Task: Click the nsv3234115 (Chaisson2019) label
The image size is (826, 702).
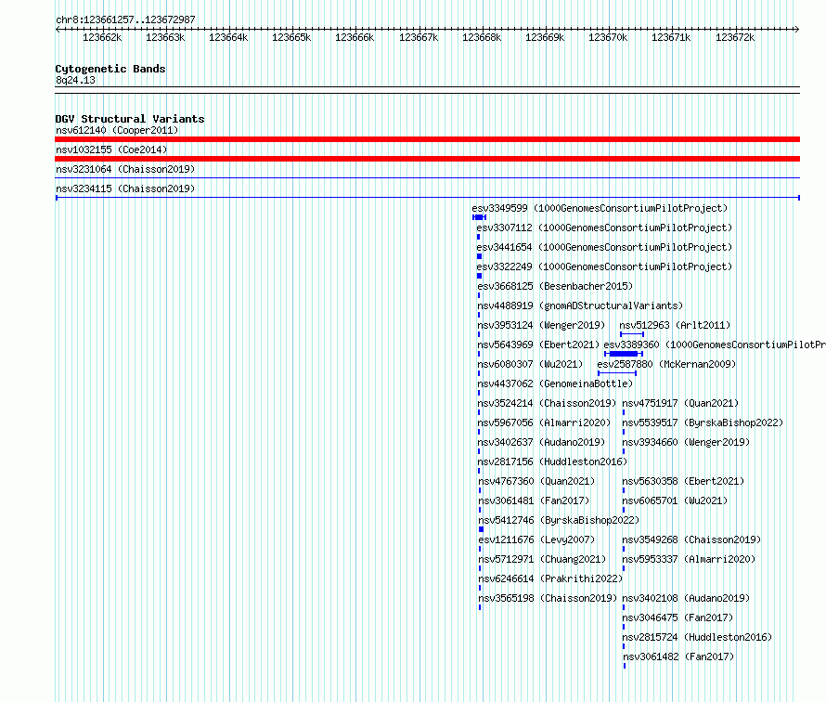Action: (125, 188)
